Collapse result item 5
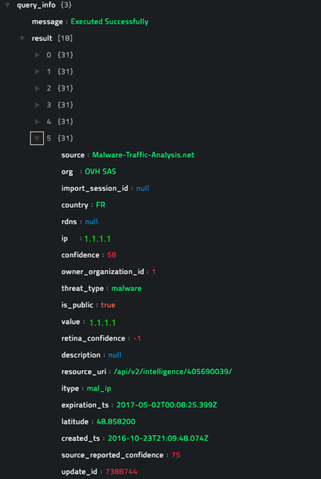 point(37,139)
